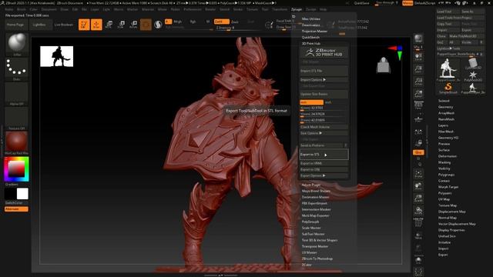This screenshot has width=493, height=277.
Task: Open Geometry section in Tool palette
Action: 445,107
